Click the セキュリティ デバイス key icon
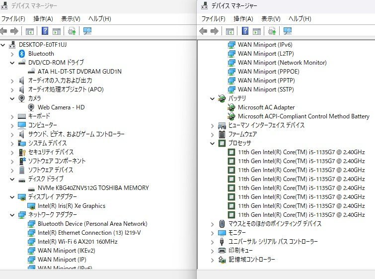The height and width of the screenshot is (279, 375). click(22, 152)
